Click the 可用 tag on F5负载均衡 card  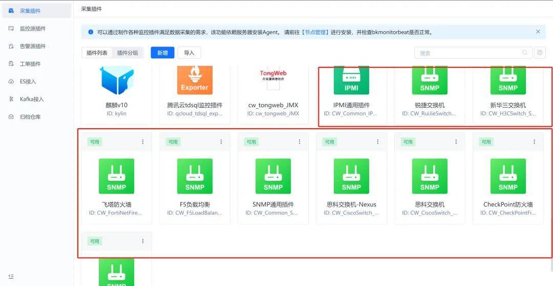pos(173,142)
